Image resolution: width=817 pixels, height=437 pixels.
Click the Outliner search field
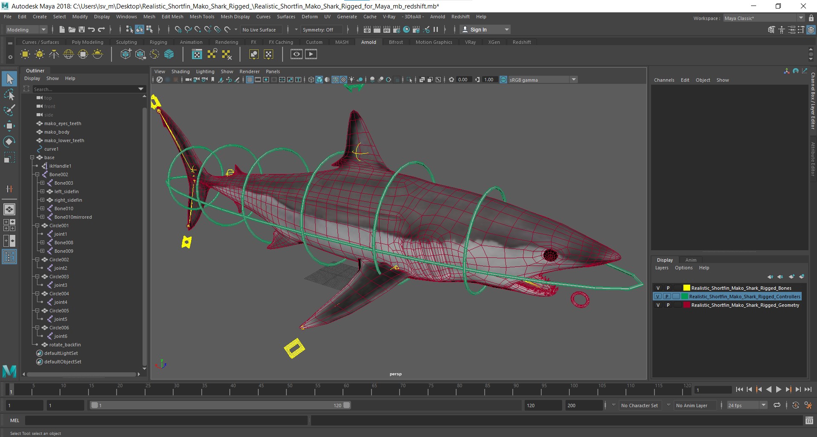pos(85,89)
